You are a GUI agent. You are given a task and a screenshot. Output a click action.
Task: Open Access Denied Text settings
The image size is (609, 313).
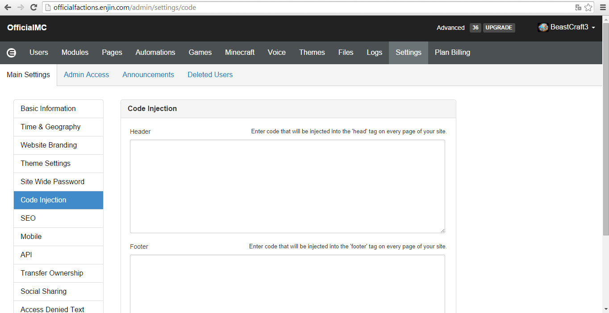point(58,307)
